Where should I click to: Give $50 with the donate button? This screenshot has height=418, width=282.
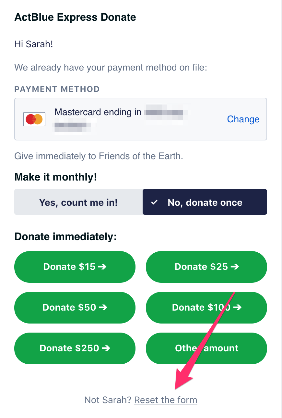(x=75, y=307)
